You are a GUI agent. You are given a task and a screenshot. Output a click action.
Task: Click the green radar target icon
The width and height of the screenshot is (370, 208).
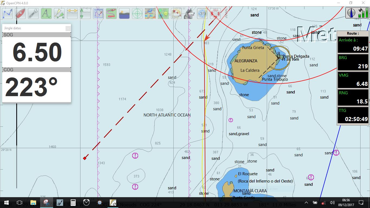137,14
